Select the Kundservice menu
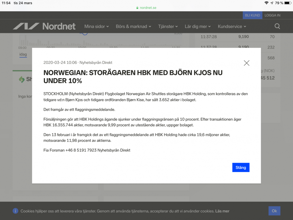The image size is (293, 220). click(x=232, y=26)
